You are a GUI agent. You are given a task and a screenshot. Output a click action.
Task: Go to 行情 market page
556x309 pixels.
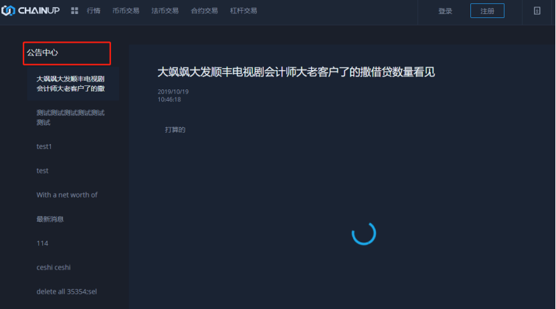pyautogui.click(x=94, y=11)
